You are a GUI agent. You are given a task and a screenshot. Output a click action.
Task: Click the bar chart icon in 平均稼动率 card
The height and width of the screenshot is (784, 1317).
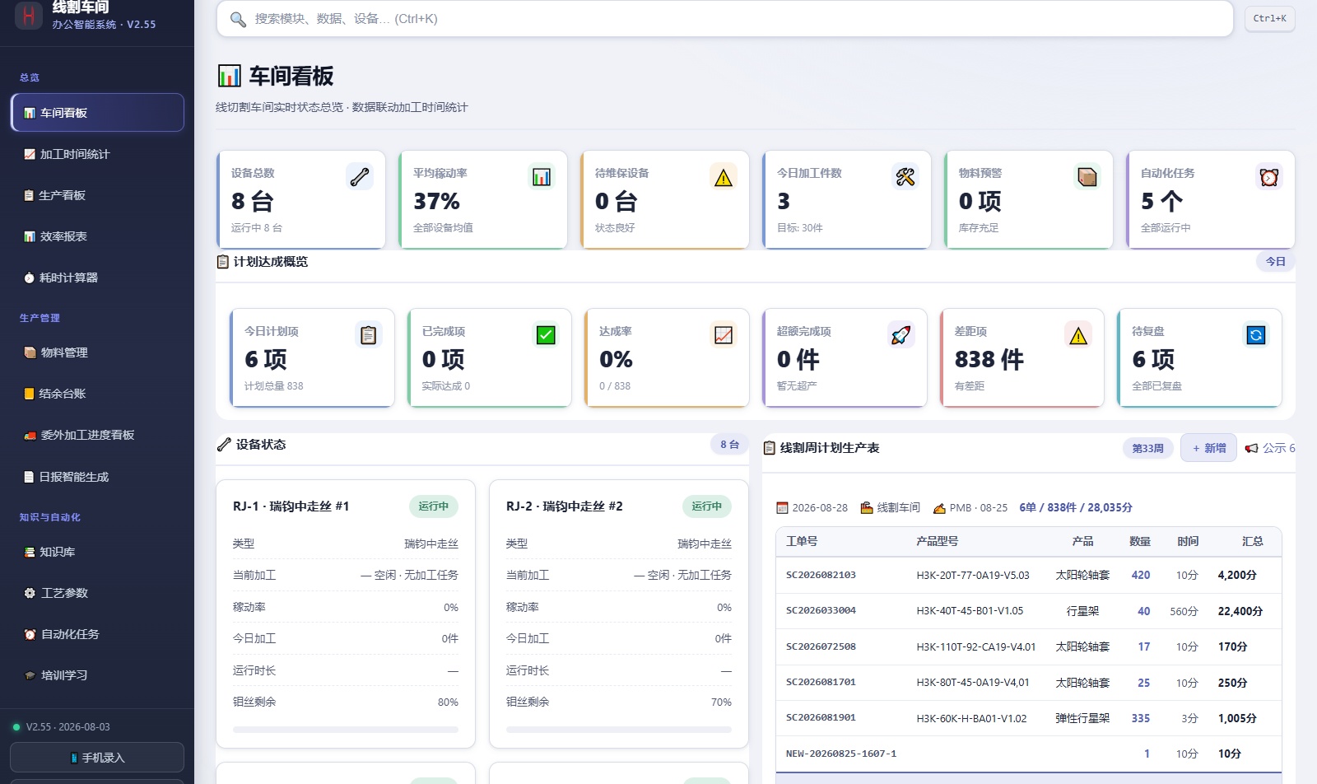(542, 176)
